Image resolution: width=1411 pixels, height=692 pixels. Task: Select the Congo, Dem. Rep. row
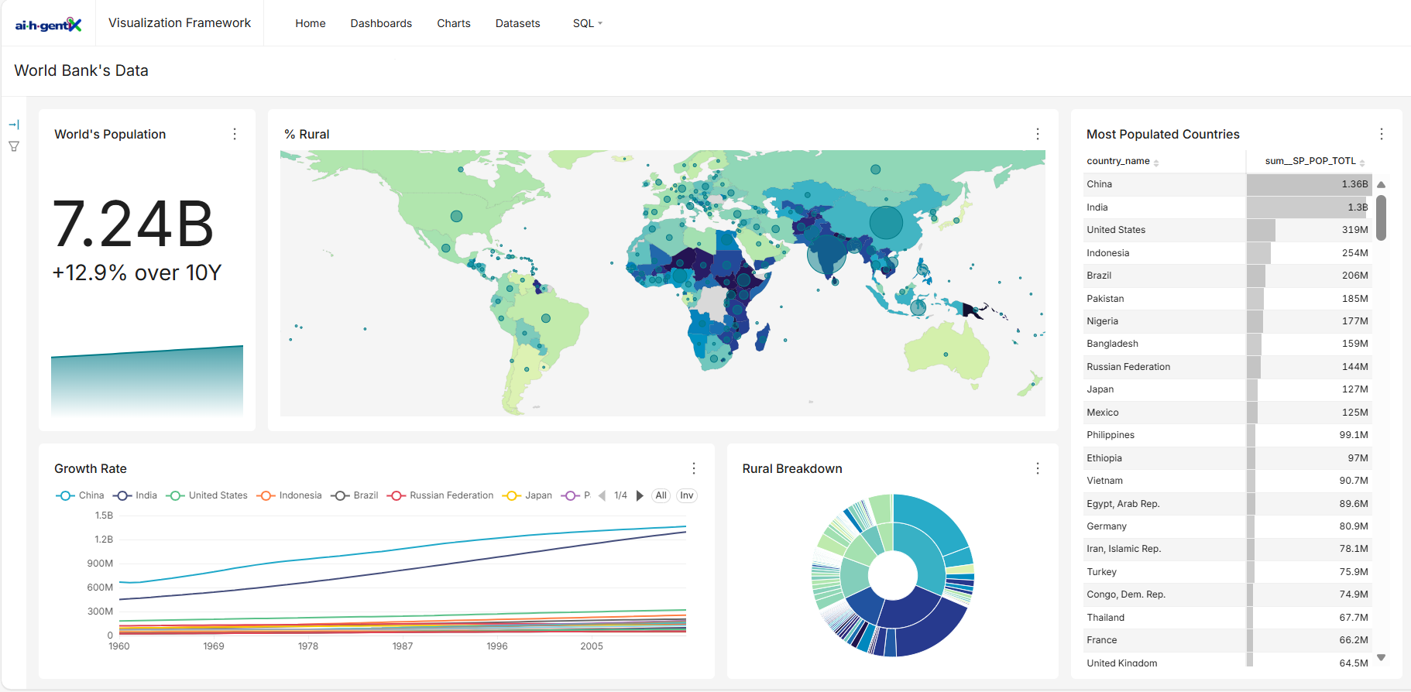[x=1228, y=594]
